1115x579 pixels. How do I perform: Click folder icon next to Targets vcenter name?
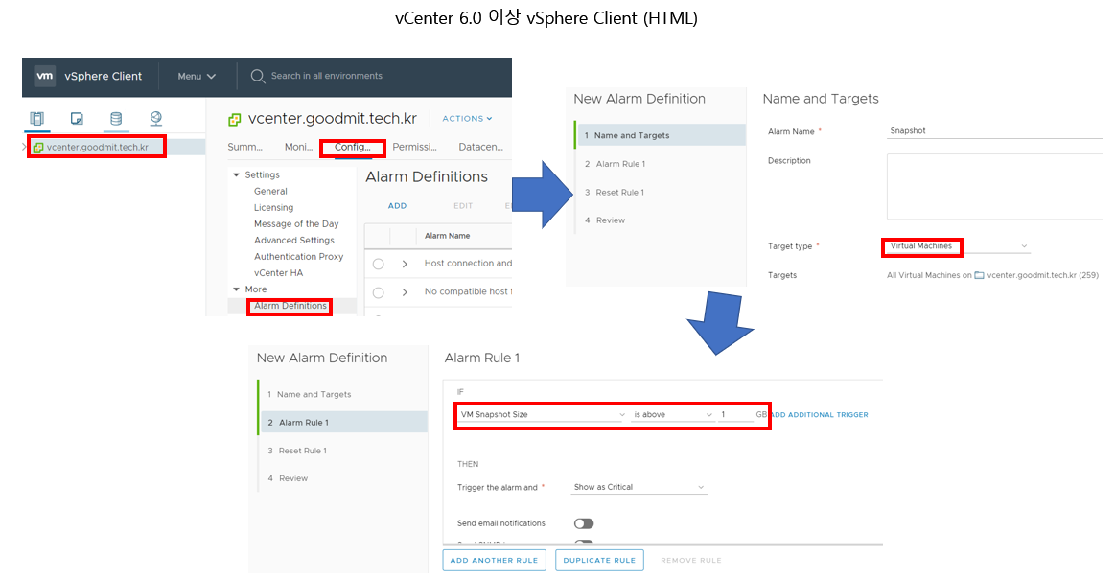coord(979,275)
